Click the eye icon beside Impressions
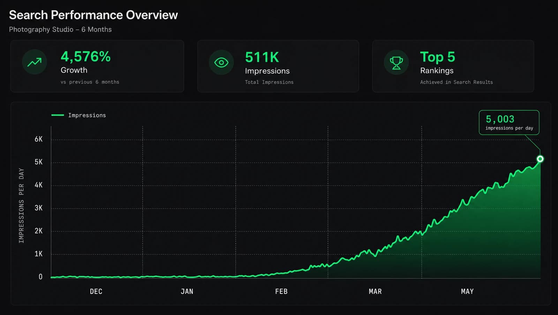Viewport: 558px width, 315px height. pyautogui.click(x=221, y=63)
